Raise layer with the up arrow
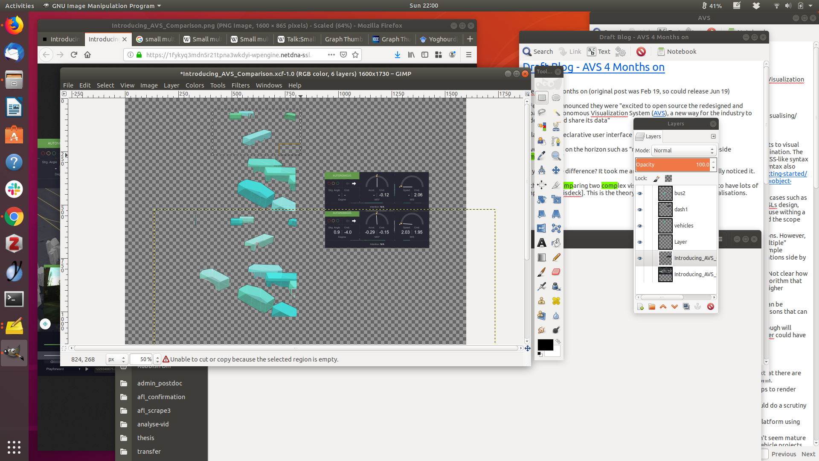This screenshot has width=819, height=461. click(663, 306)
